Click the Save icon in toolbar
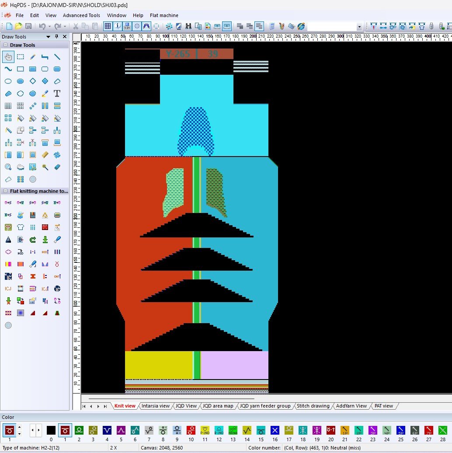This screenshot has width=452, height=453. pyautogui.click(x=28, y=26)
